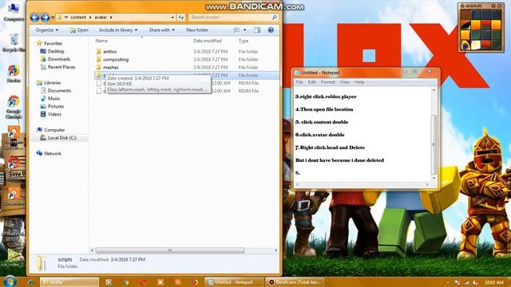Click the File folder type in anthro row

click(248, 52)
